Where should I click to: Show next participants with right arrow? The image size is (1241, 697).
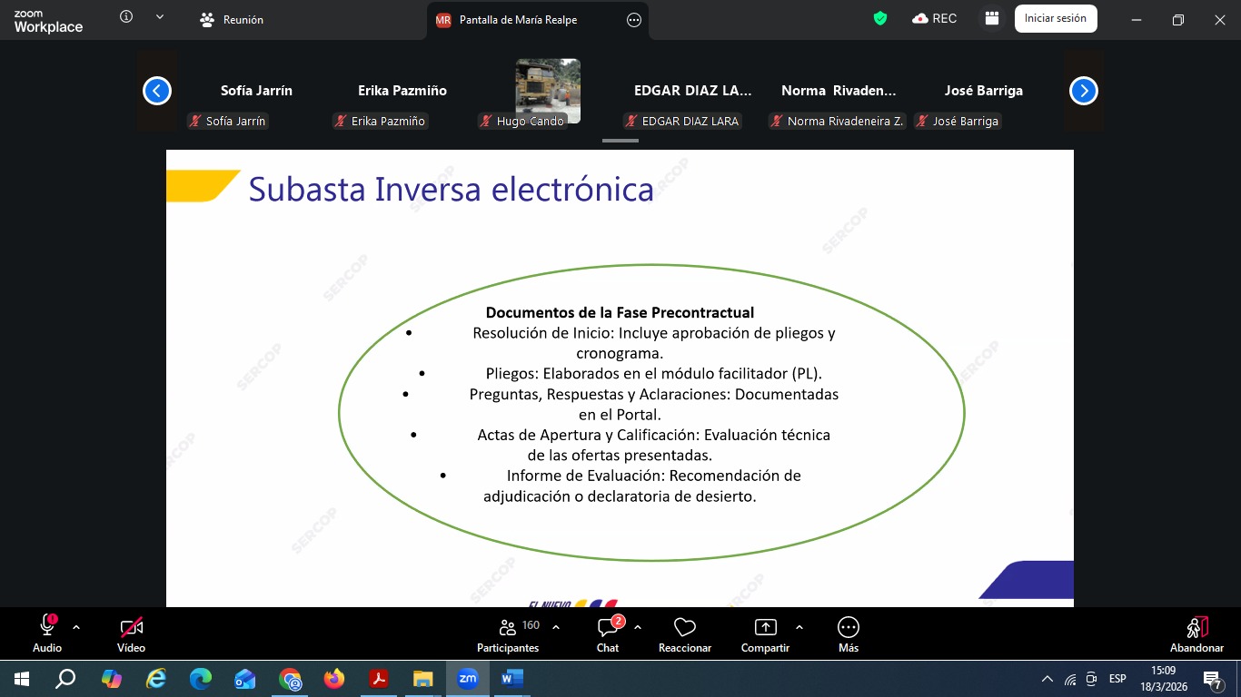pyautogui.click(x=1083, y=91)
